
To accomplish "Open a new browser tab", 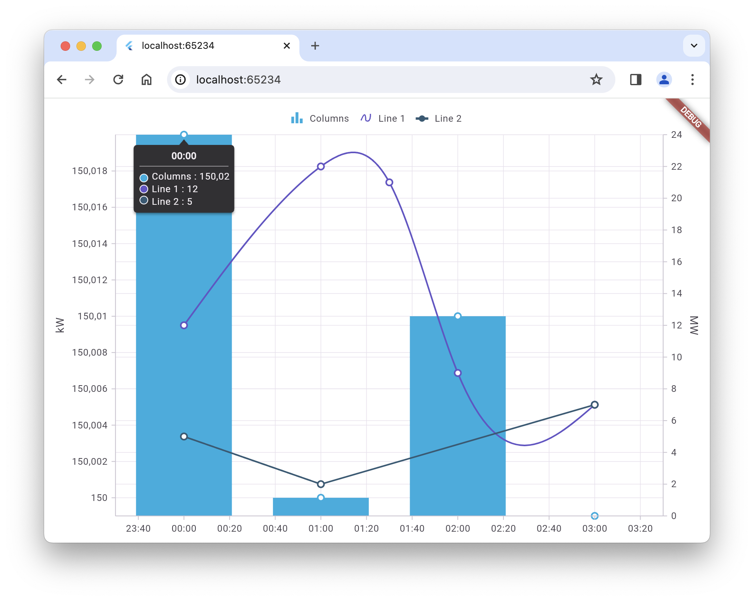I will [315, 46].
